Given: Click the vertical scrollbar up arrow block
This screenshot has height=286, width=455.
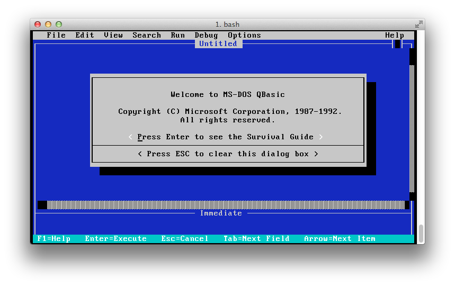Looking at the screenshot, I should (x=412, y=57).
